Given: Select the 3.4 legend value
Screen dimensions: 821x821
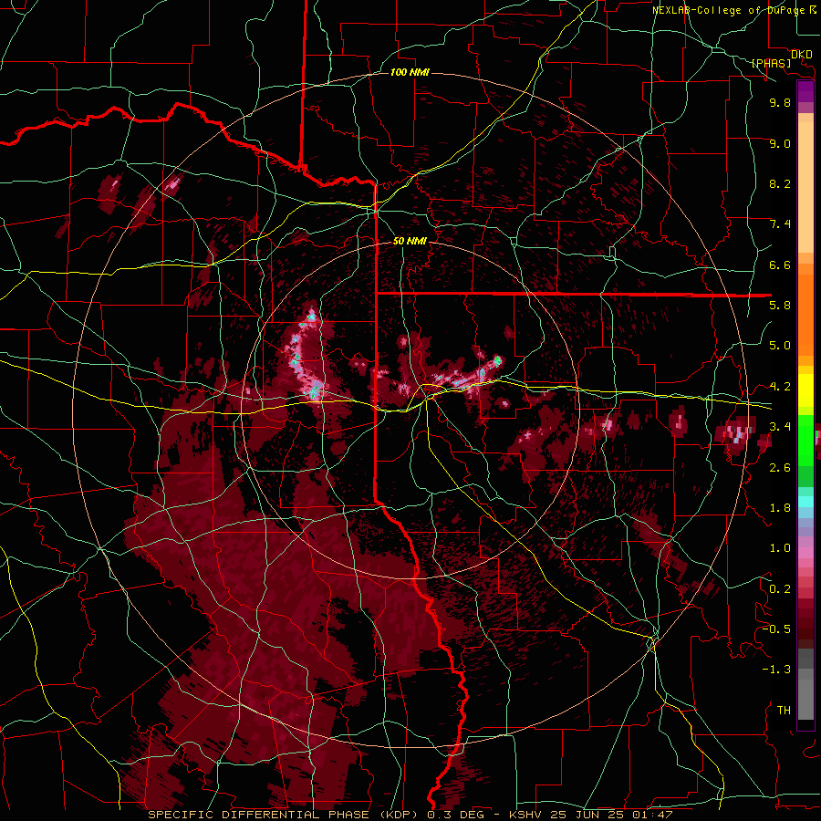Looking at the screenshot, I should click(780, 427).
